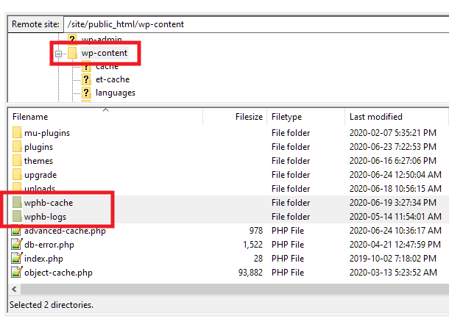Select the et-cache tree folder

point(113,79)
